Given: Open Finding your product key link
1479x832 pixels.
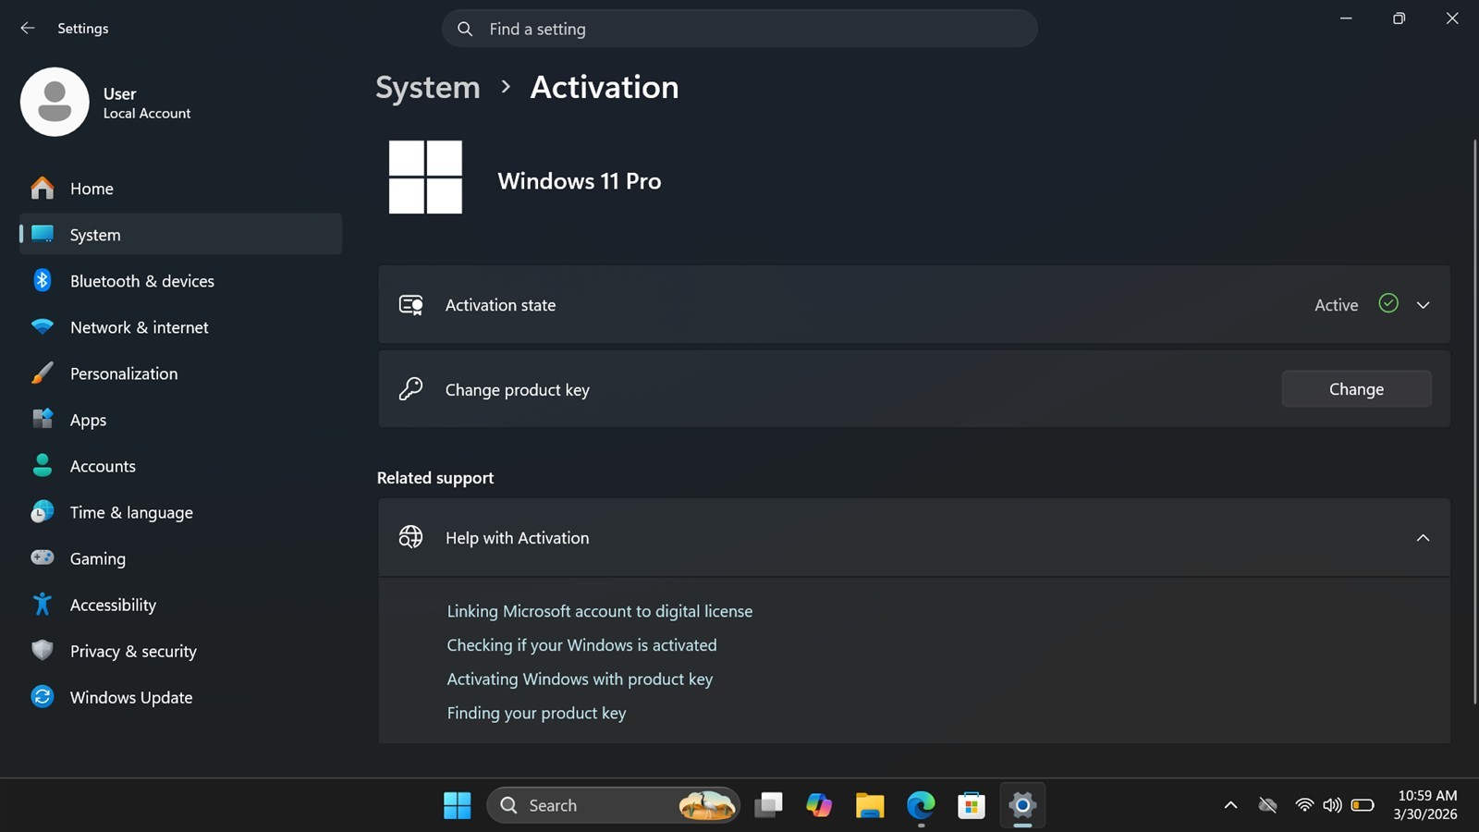Looking at the screenshot, I should click(x=536, y=713).
